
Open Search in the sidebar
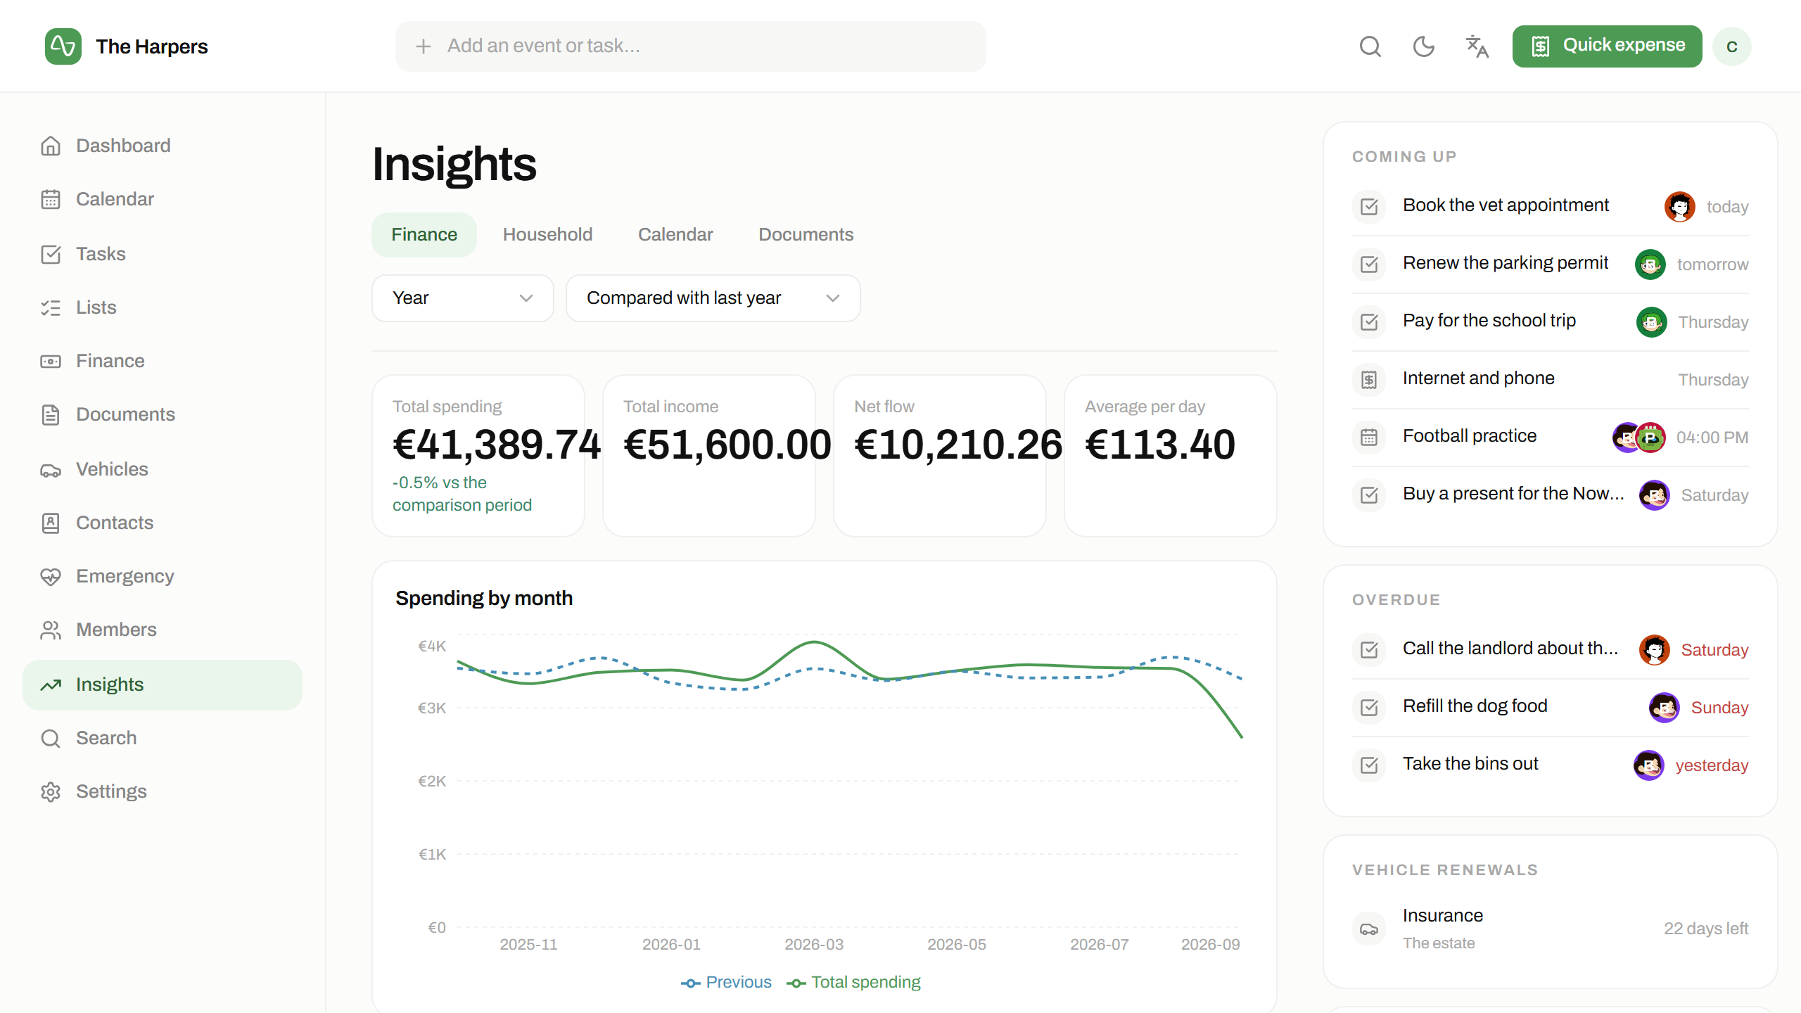pyautogui.click(x=163, y=738)
